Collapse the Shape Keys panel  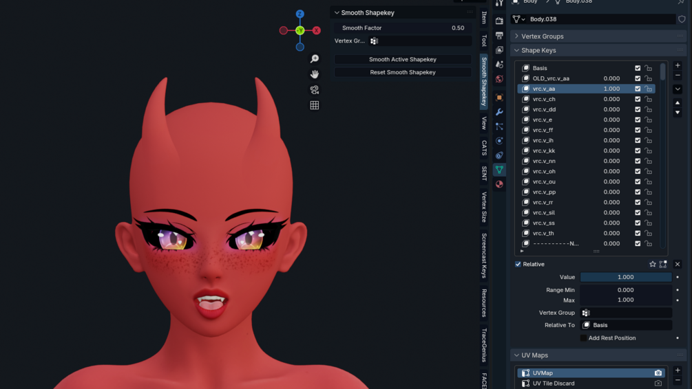tap(516, 50)
